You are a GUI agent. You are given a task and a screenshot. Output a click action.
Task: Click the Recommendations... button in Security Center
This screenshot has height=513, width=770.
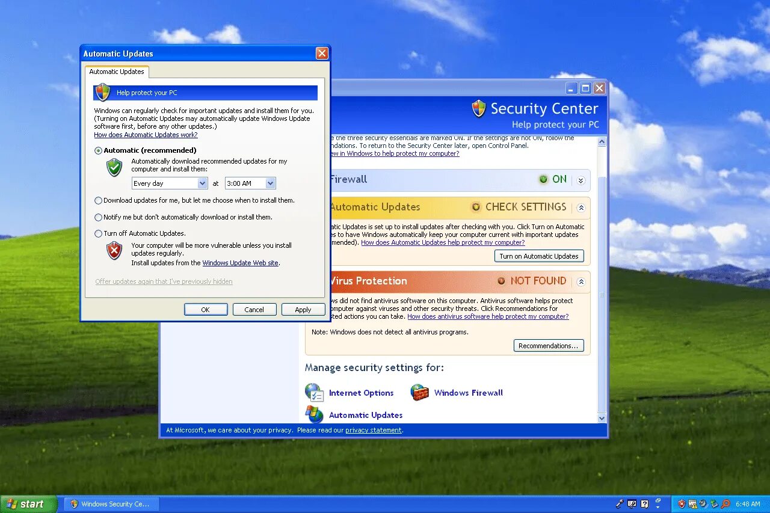[549, 346]
